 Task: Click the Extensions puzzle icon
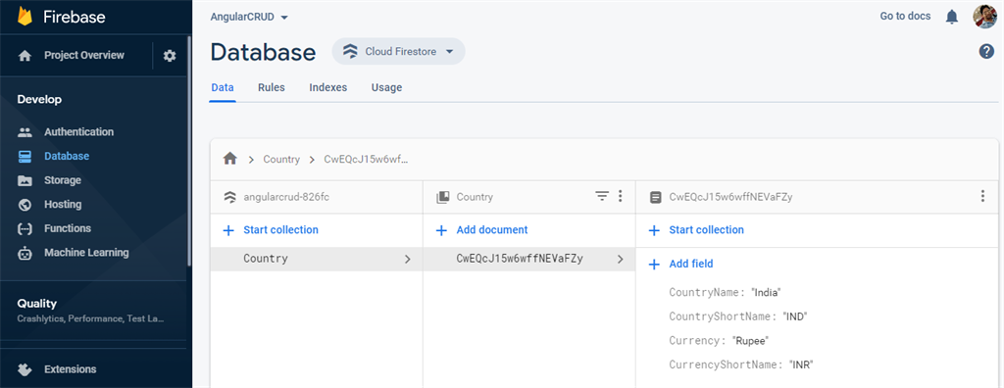25,369
